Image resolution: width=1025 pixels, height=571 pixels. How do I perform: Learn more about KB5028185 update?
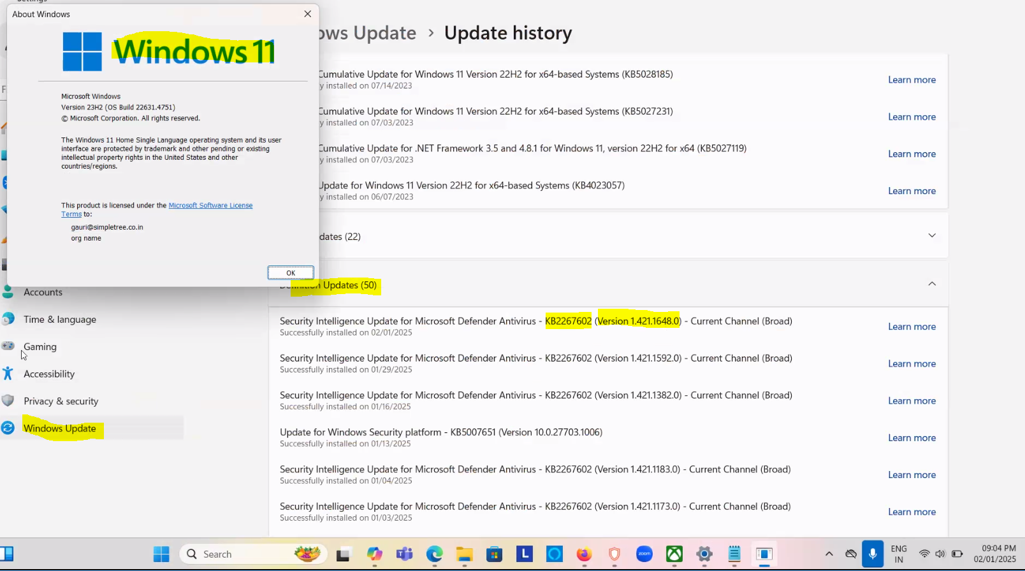[912, 80]
